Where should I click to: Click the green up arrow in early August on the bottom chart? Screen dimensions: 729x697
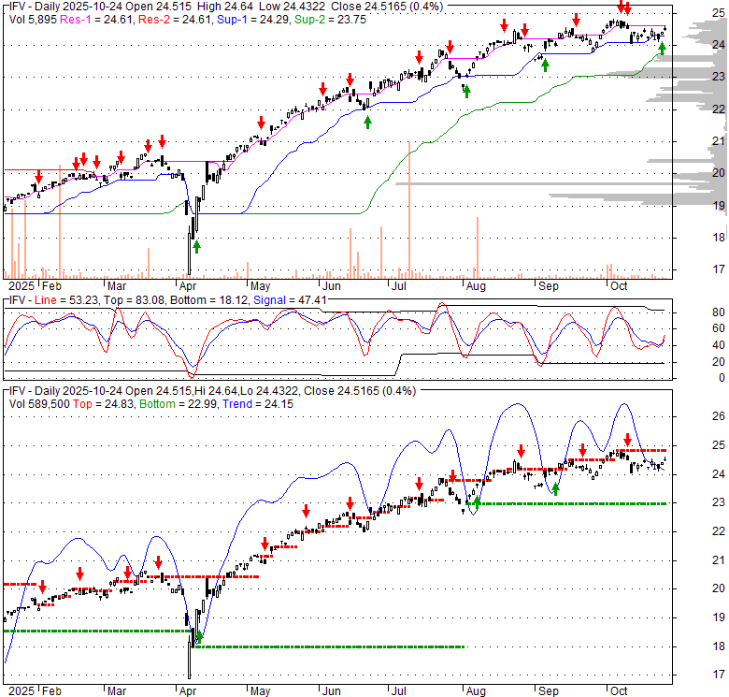pos(477,502)
